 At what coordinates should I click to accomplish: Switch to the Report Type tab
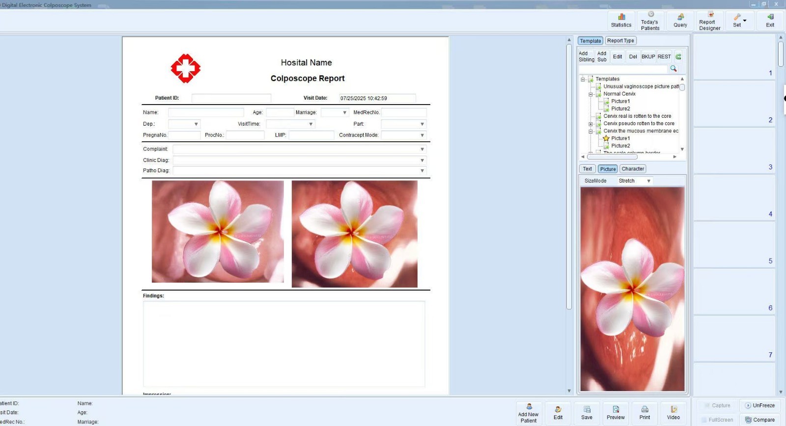[620, 41]
